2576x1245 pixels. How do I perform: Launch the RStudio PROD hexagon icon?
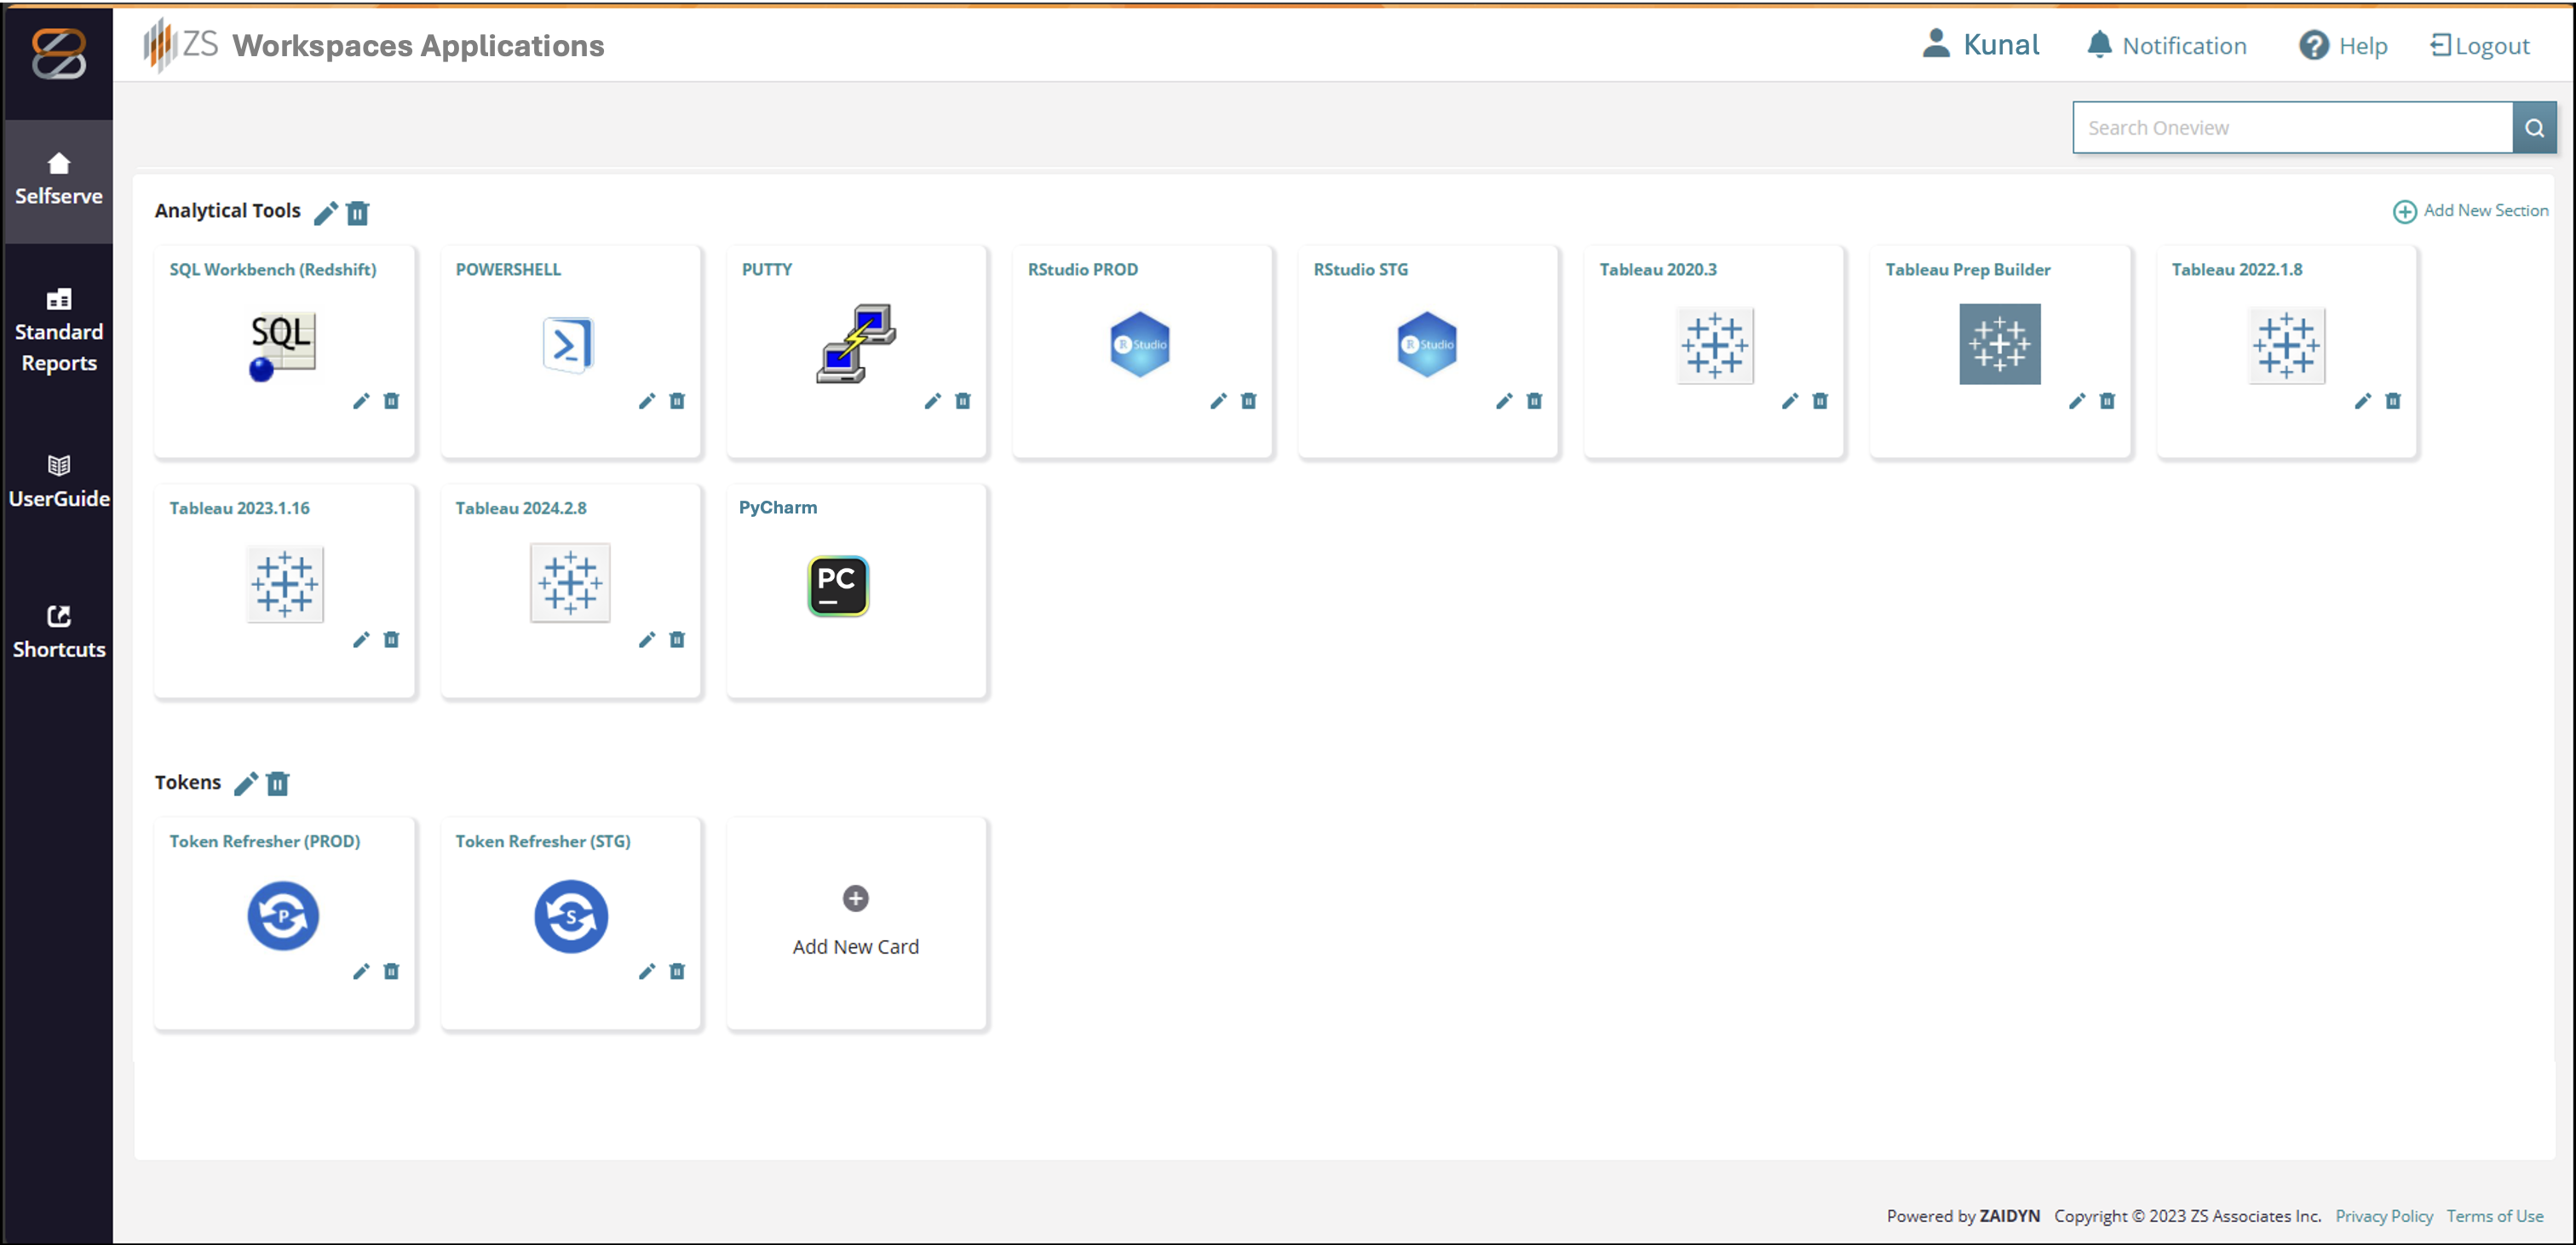1139,345
